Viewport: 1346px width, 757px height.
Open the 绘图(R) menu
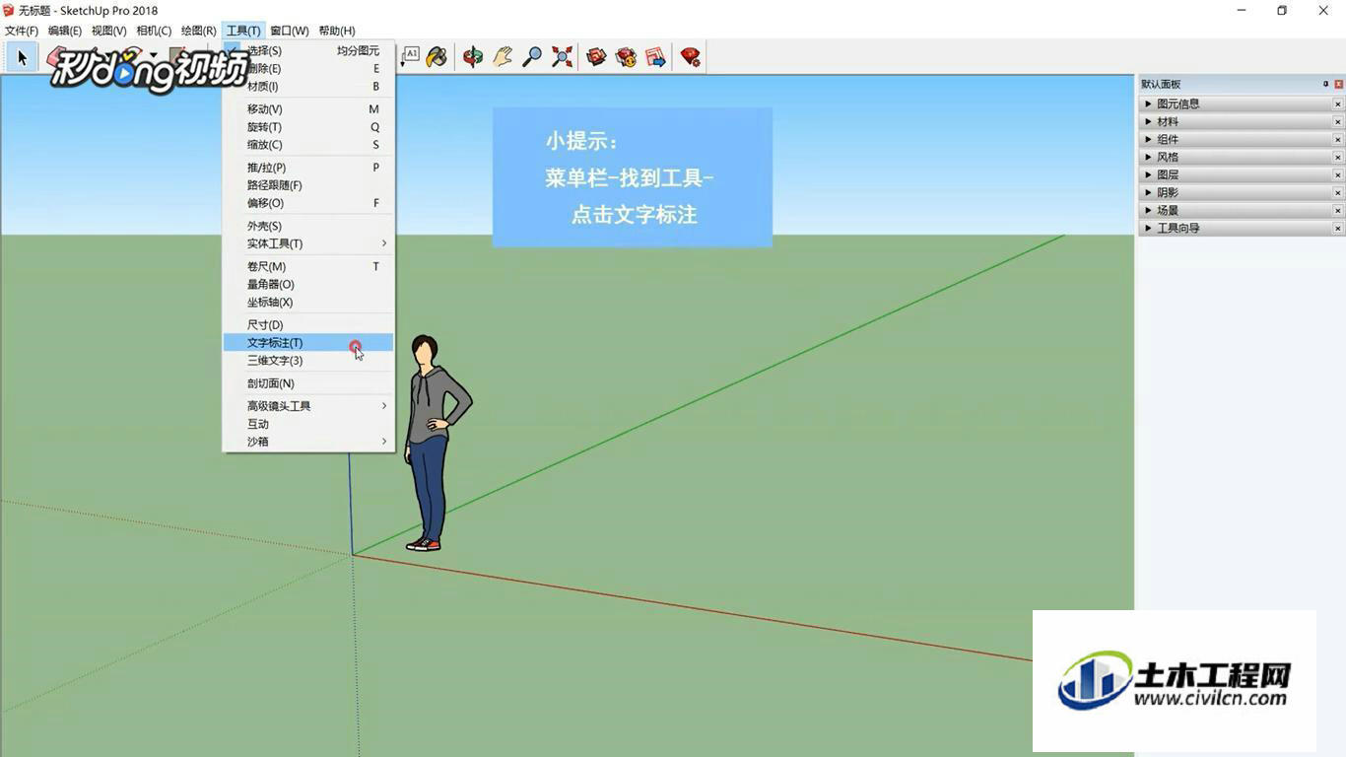pos(199,31)
